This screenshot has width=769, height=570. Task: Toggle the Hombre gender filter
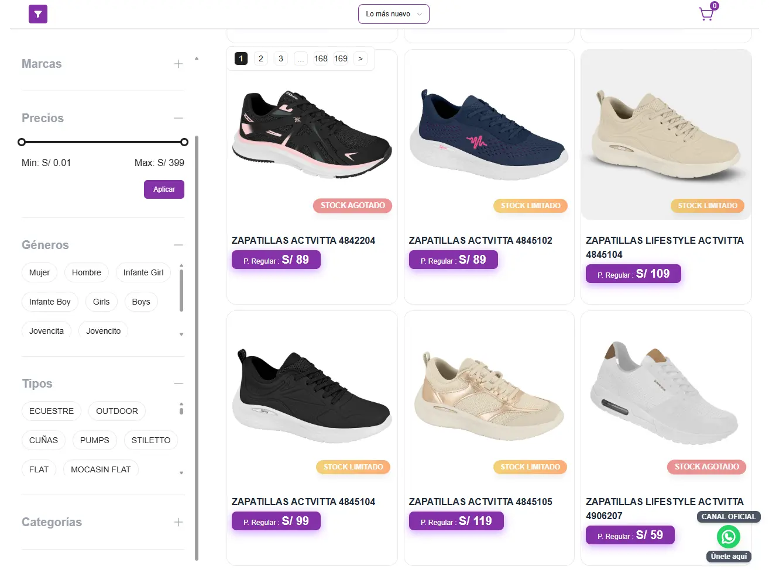tap(86, 272)
